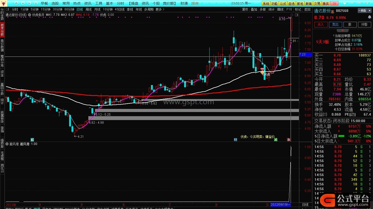Open the 早餐 menu
373x209 pixels.
point(44,3)
